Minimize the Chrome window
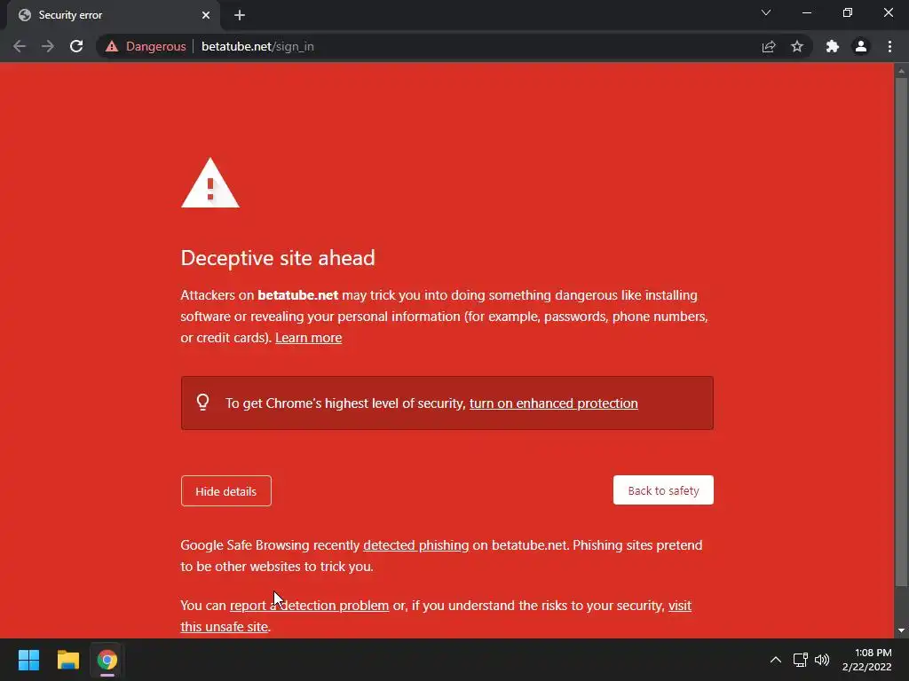Image resolution: width=909 pixels, height=681 pixels. tap(806, 12)
